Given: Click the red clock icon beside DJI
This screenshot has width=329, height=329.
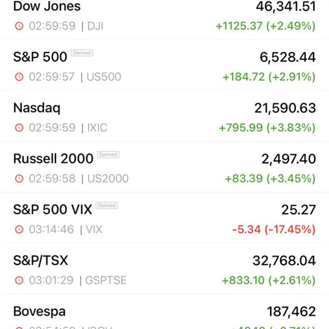Looking at the screenshot, I should (19, 26).
